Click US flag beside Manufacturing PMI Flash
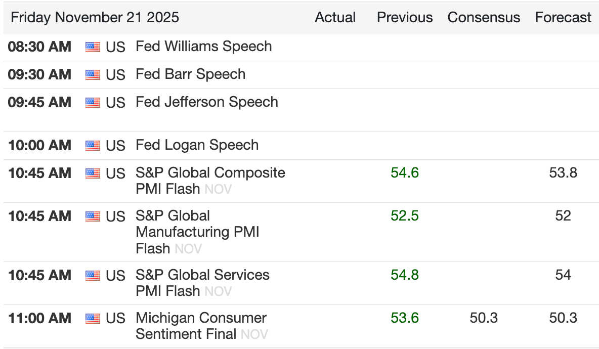This screenshot has width=599, height=349. click(93, 216)
